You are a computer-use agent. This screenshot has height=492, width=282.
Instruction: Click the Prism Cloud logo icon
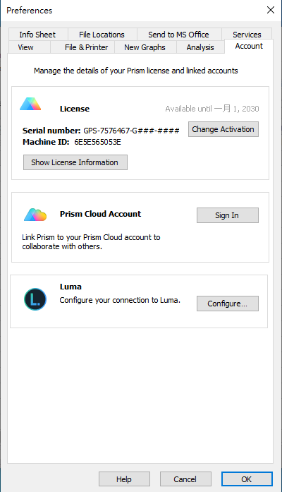(35, 215)
